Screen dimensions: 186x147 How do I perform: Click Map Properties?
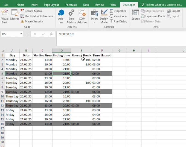[152, 11]
